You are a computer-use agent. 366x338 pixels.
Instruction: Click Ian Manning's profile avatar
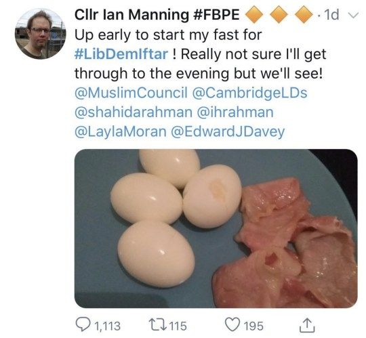tap(40, 34)
